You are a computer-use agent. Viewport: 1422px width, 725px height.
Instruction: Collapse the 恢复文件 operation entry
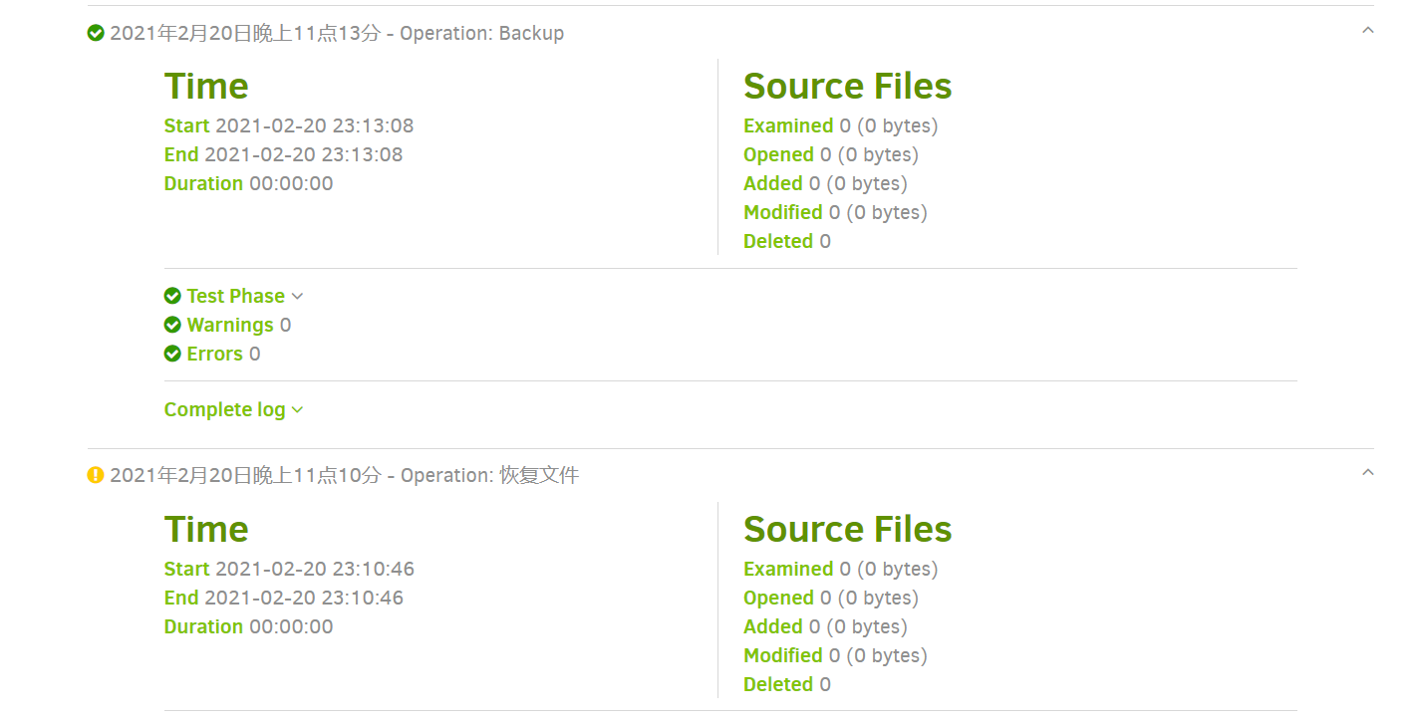click(1367, 472)
